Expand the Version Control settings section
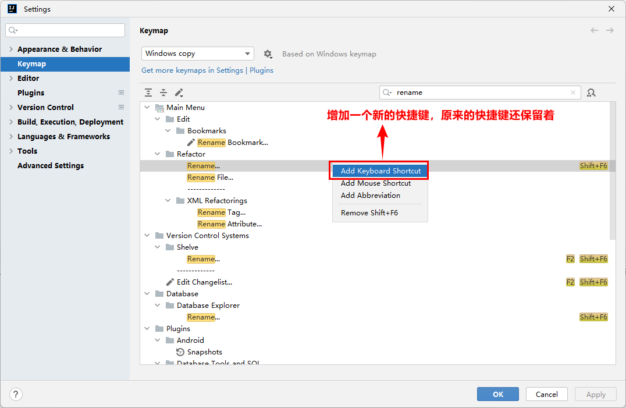 (x=11, y=108)
